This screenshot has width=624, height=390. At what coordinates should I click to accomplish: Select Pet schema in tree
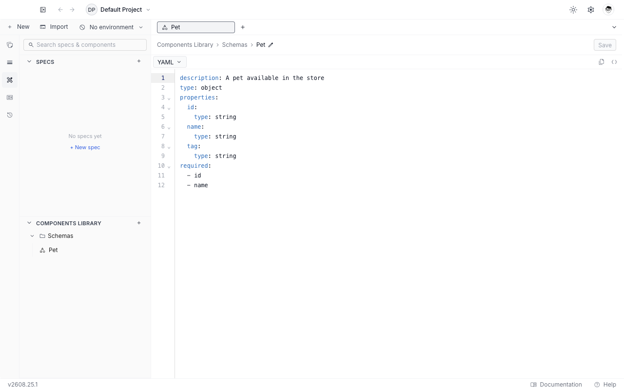(53, 250)
